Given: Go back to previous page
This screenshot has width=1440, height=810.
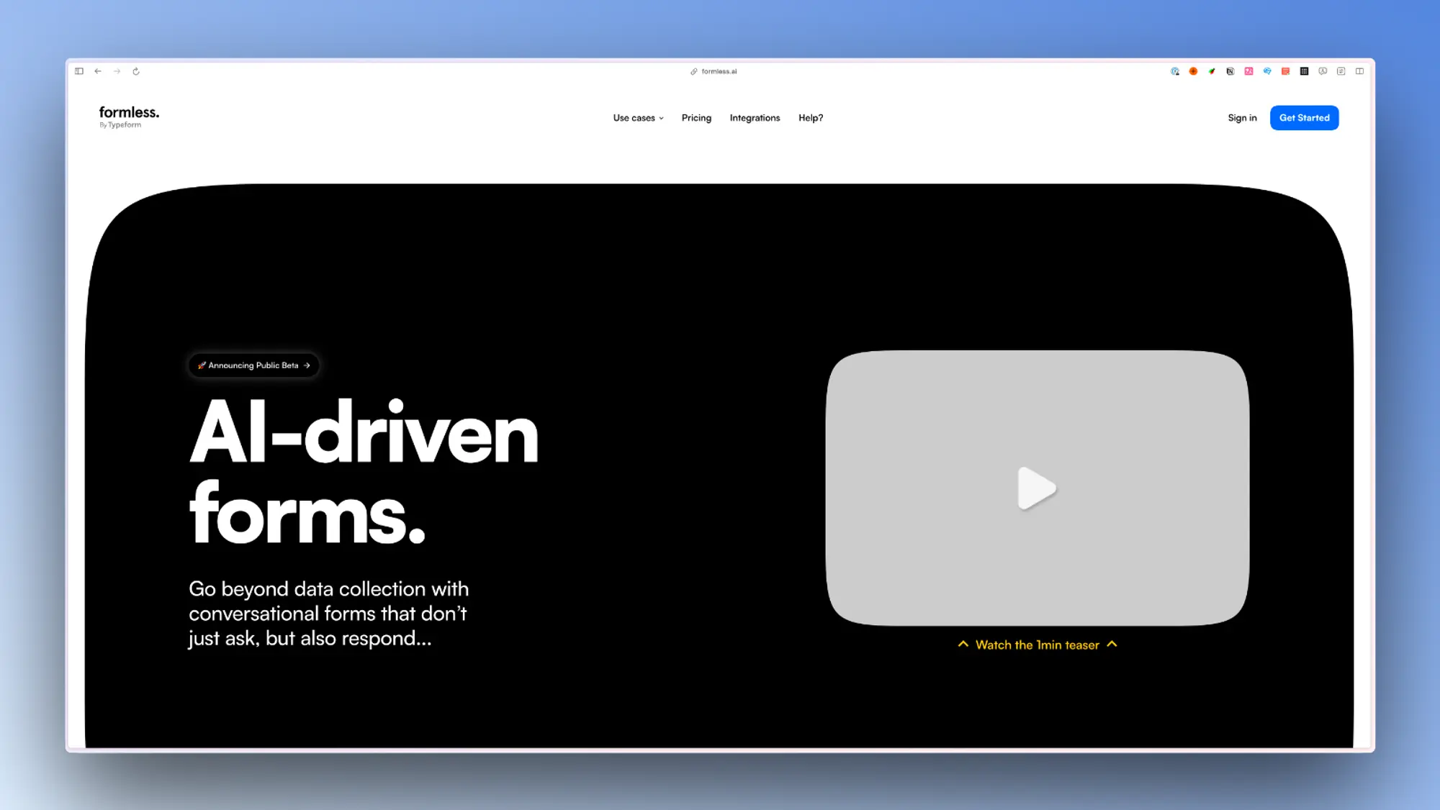Looking at the screenshot, I should (98, 71).
